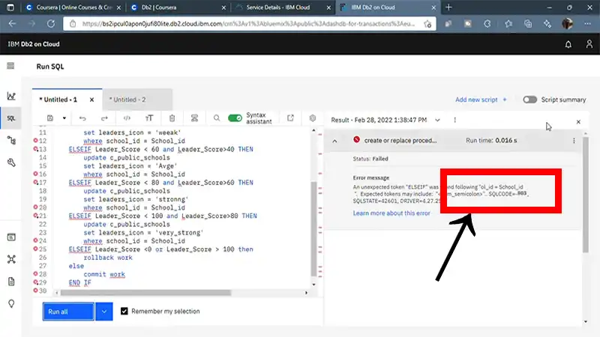Click the save script icon

[x=50, y=118]
